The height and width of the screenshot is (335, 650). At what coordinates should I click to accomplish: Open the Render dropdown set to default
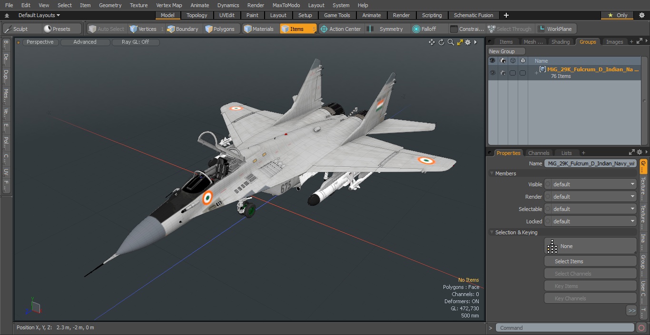point(590,197)
